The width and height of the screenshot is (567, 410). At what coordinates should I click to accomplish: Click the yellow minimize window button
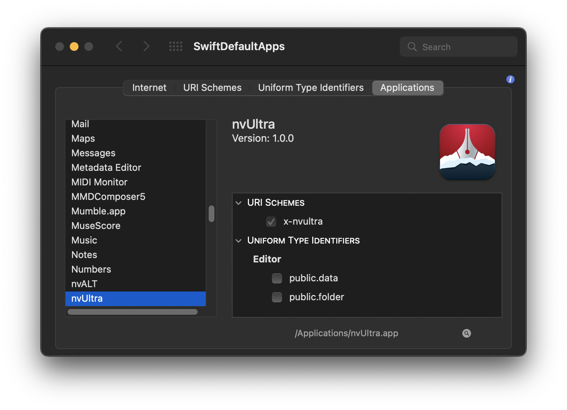[x=74, y=47]
